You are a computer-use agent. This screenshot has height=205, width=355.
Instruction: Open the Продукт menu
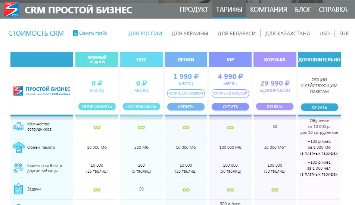(194, 9)
